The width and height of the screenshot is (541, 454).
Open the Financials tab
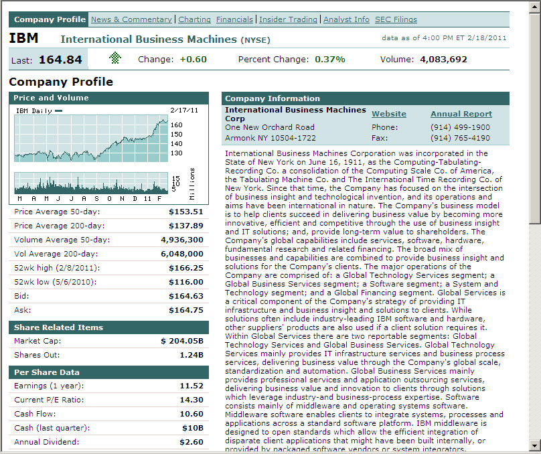[x=235, y=19]
